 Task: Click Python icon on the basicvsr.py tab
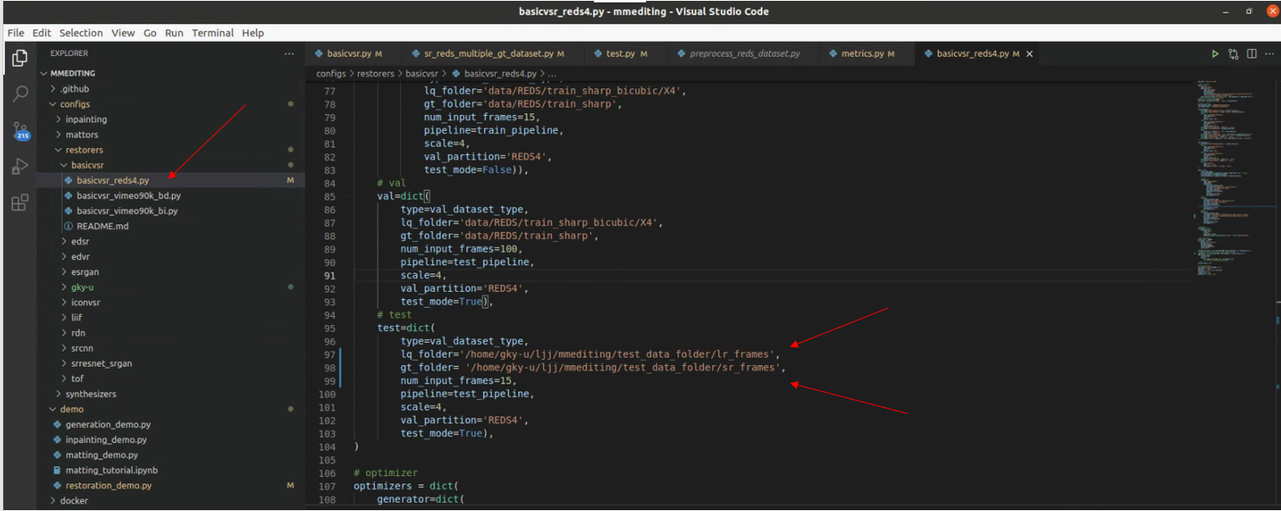pyautogui.click(x=319, y=53)
